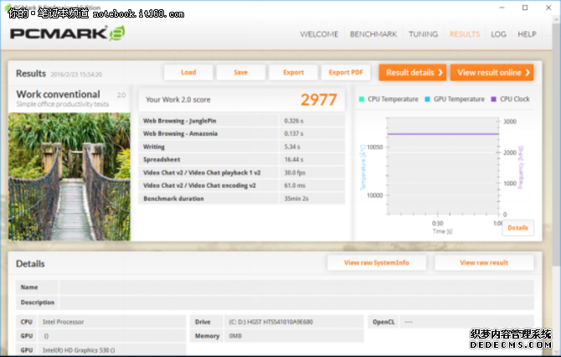Select the Writing result row

242,147
